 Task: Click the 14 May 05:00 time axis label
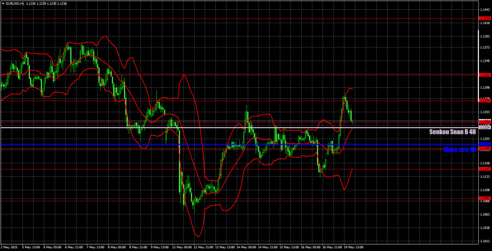[x=247, y=247]
